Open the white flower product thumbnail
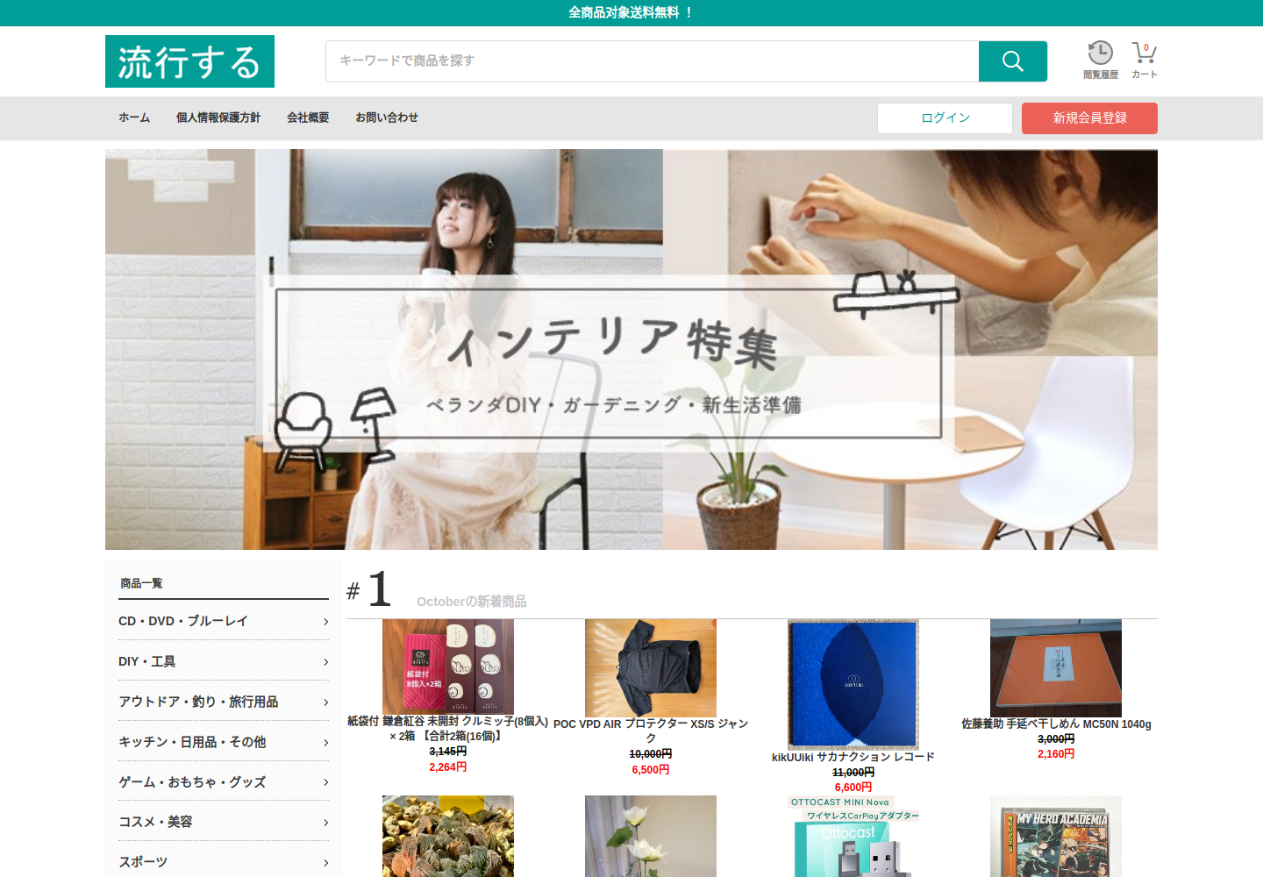Viewport: 1263px width, 877px height. [651, 836]
